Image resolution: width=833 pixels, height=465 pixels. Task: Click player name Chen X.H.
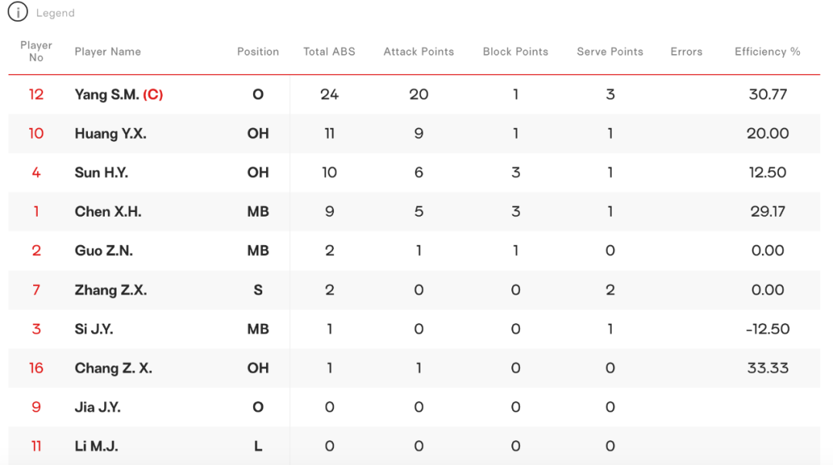point(108,211)
